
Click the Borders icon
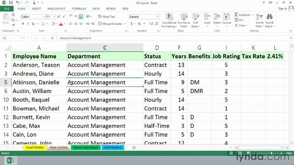click(43, 24)
